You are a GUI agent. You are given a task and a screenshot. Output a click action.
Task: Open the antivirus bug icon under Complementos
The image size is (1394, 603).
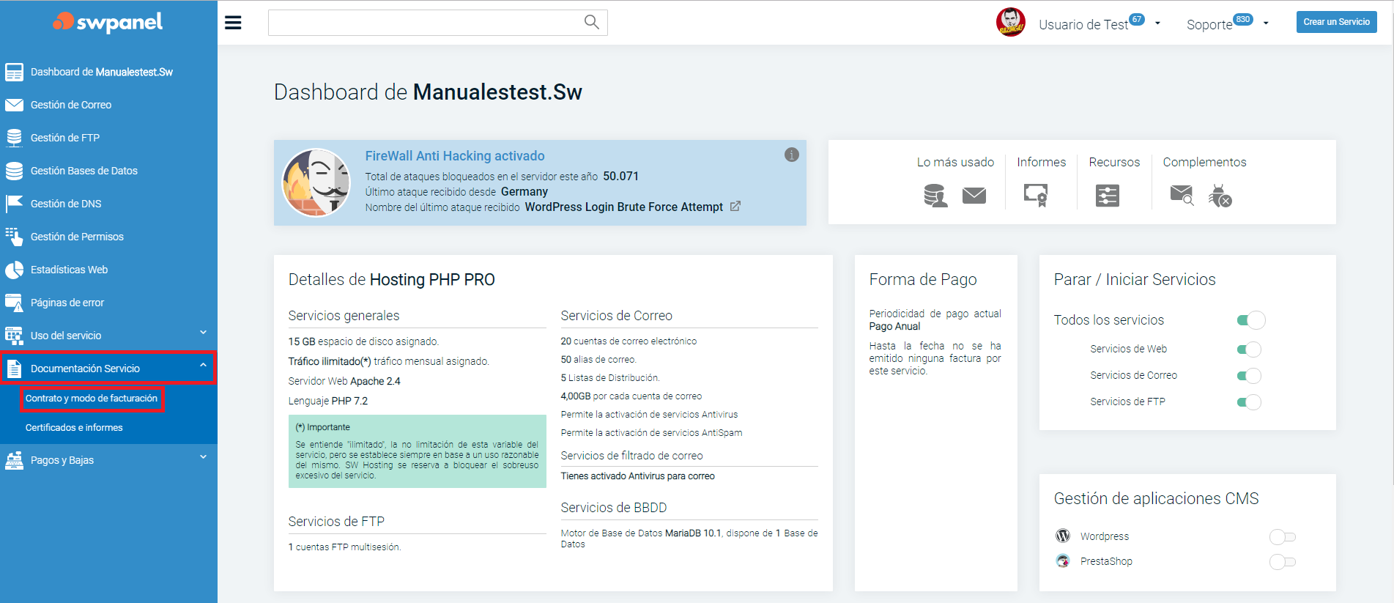[1220, 196]
